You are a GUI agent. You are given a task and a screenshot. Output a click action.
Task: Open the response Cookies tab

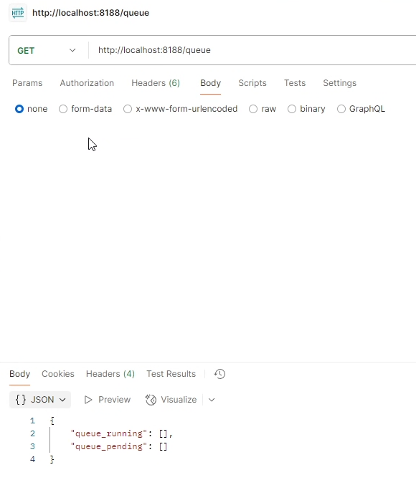click(x=58, y=374)
